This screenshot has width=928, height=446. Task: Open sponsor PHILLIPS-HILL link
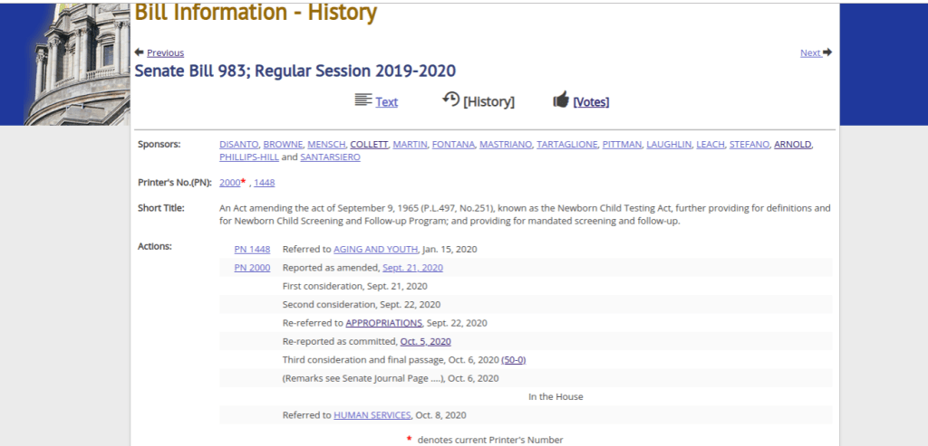coord(248,157)
